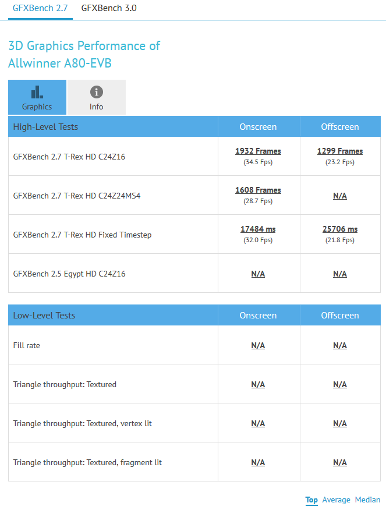Click the Offscreen header in High-Level Tests

[340, 127]
